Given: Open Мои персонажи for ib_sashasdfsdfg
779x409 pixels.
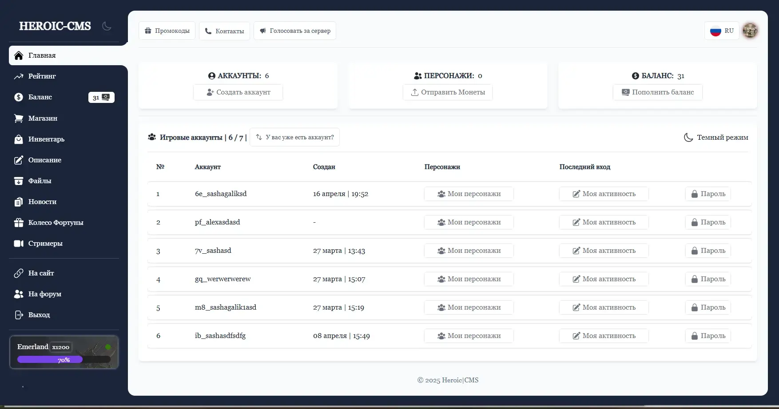Looking at the screenshot, I should [x=469, y=336].
